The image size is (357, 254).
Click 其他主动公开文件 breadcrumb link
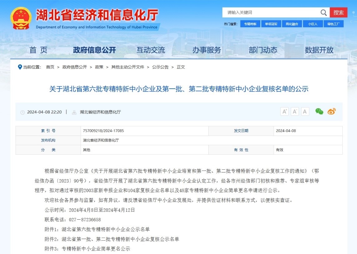coord(128,67)
